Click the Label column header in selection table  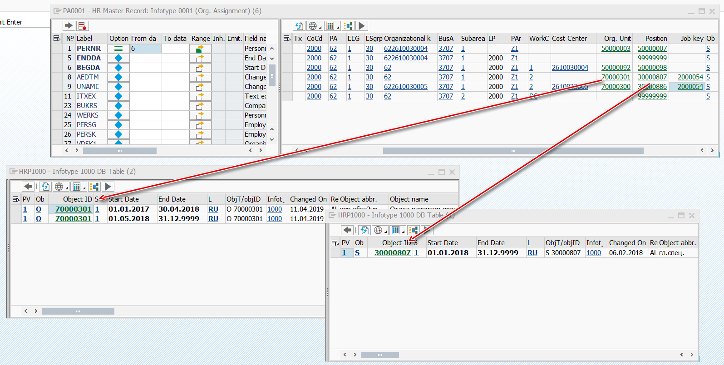[91, 39]
